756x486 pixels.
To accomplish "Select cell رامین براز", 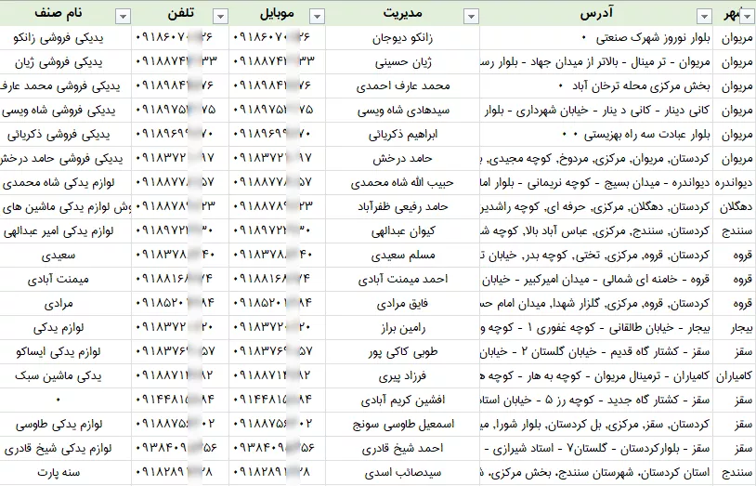I will tap(402, 327).
